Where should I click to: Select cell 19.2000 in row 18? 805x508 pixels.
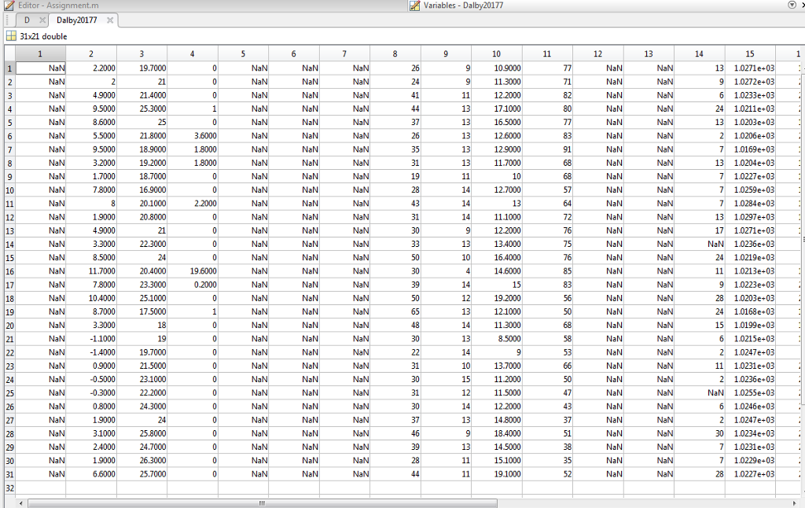pyautogui.click(x=496, y=299)
